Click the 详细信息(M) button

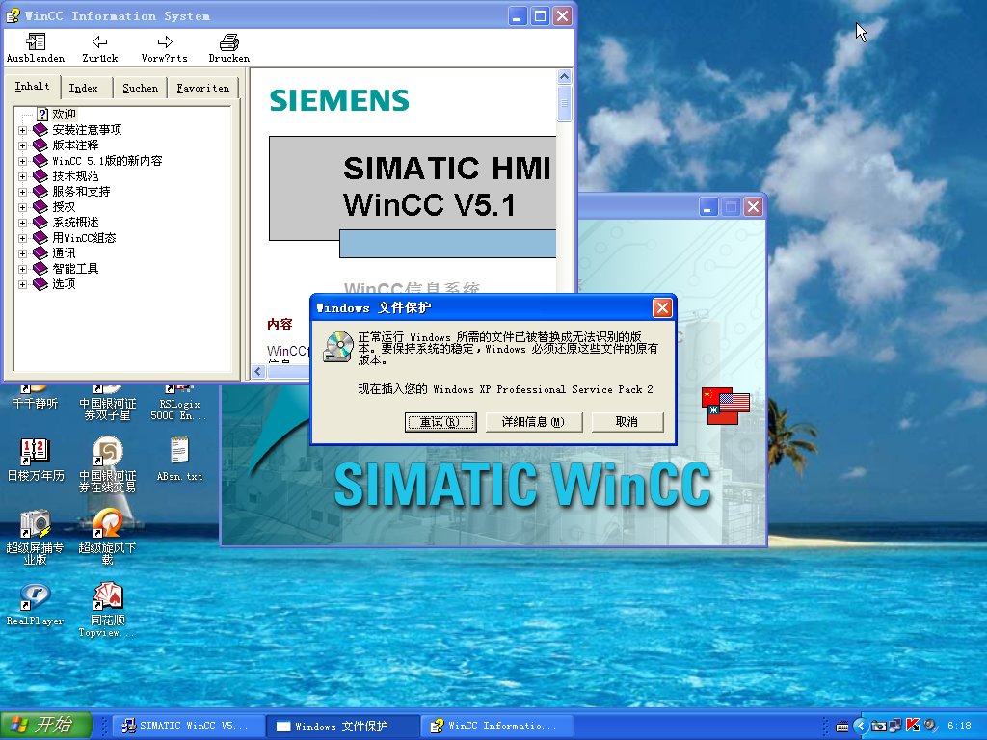[533, 422]
